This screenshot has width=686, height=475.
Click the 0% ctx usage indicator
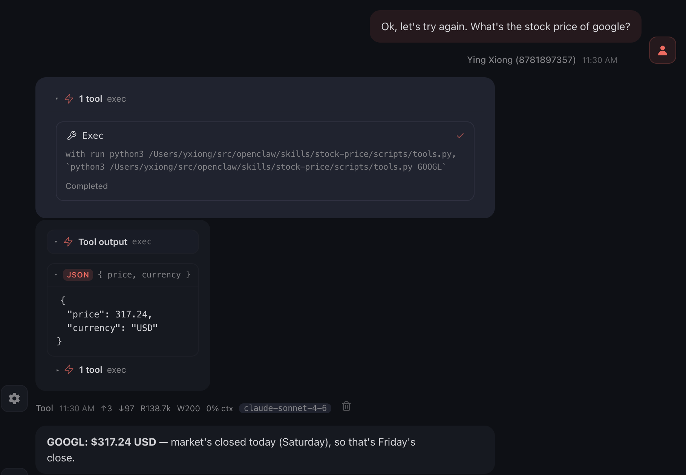[219, 409]
